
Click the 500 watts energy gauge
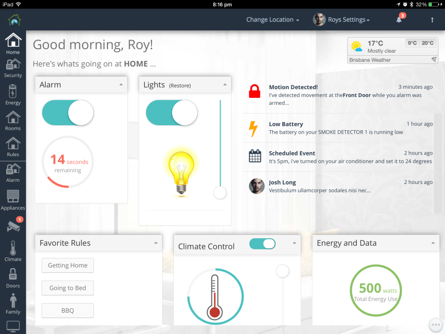[376, 290]
